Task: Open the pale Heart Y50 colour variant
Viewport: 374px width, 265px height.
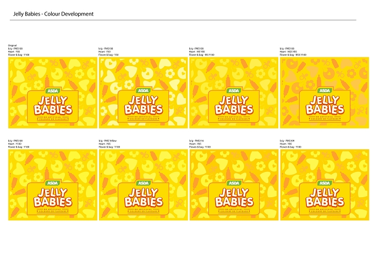Action: (144, 93)
